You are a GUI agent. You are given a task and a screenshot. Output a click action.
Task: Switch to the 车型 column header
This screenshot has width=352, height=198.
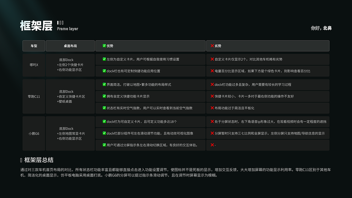(x=34, y=46)
